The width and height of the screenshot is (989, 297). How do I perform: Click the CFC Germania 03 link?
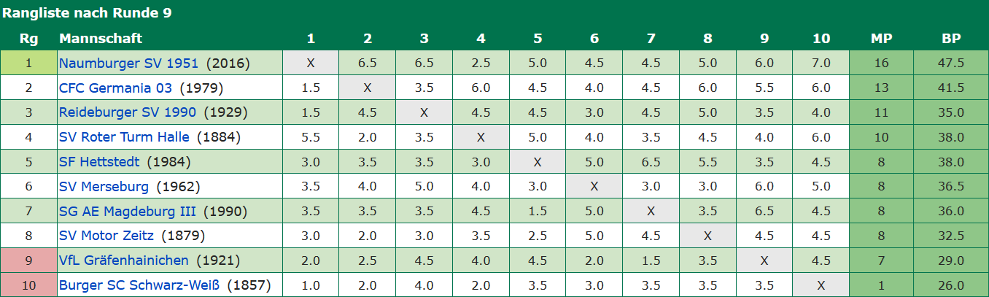[x=115, y=88]
